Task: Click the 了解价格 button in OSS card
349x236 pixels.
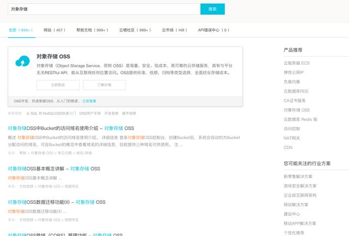Action: [104, 85]
